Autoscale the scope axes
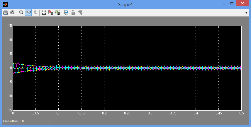The width and height of the screenshot is (251, 127). click(x=44, y=12)
